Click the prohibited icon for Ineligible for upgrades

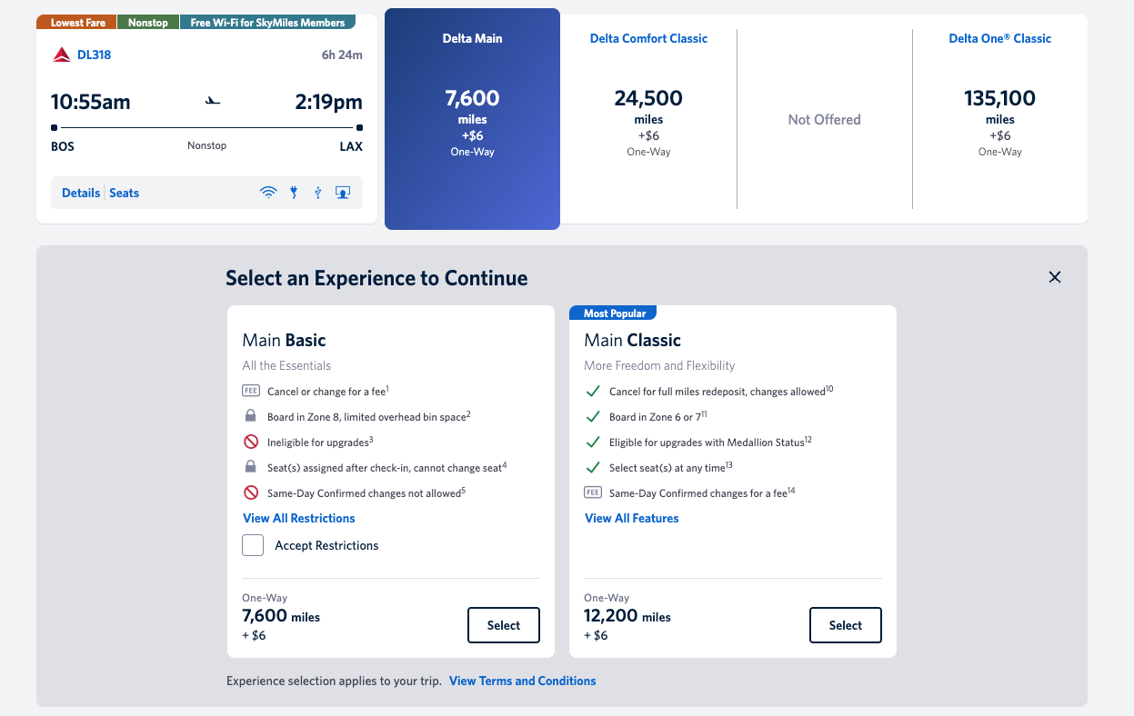point(251,441)
